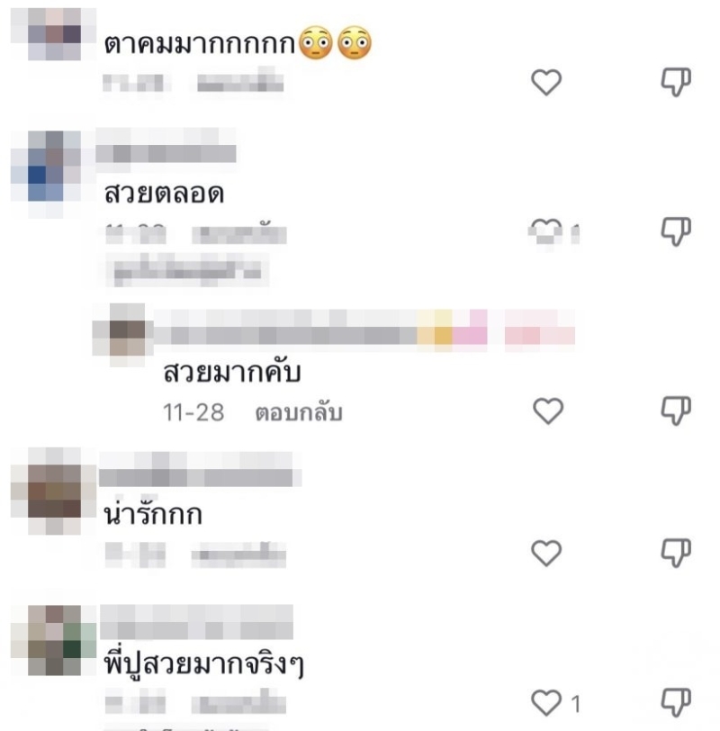The height and width of the screenshot is (731, 720).
Task: Dislike the 'พี่ปูสวยมากจริงๆ' comment
Action: click(x=676, y=703)
